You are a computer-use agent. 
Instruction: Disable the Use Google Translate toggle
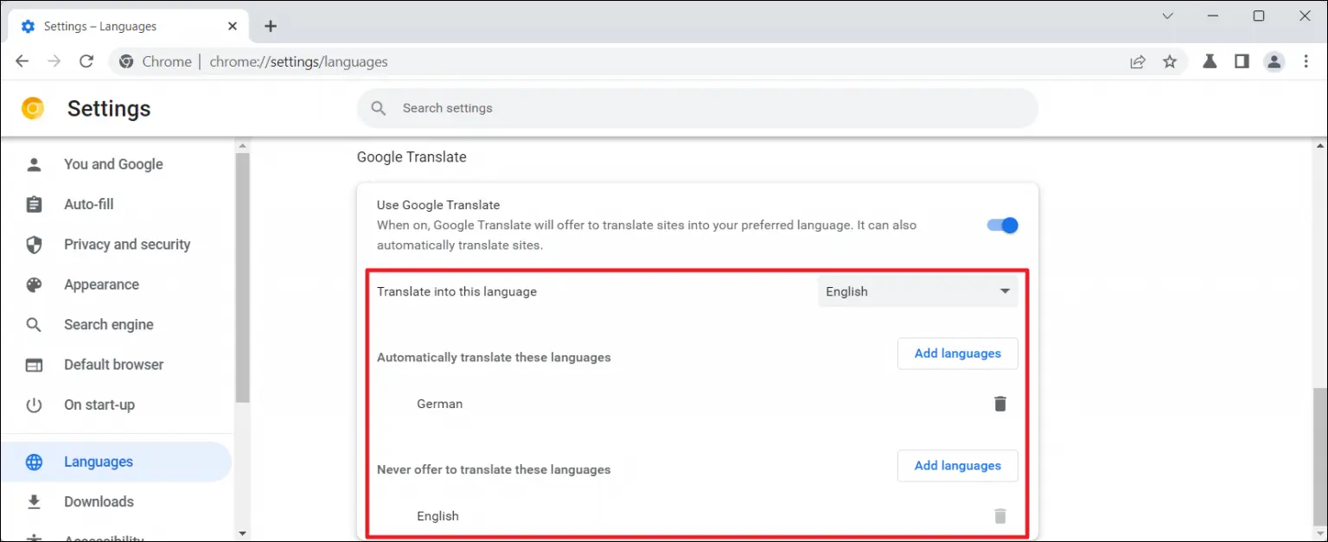pos(1001,225)
